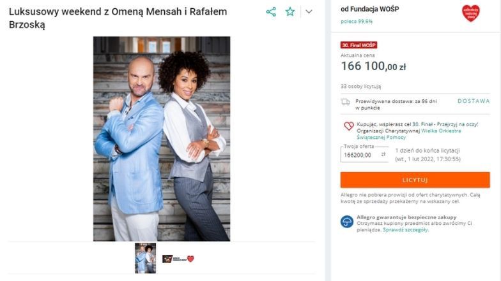This screenshot has width=501, height=281.
Task: Click the delivery truck icon
Action: click(x=346, y=101)
